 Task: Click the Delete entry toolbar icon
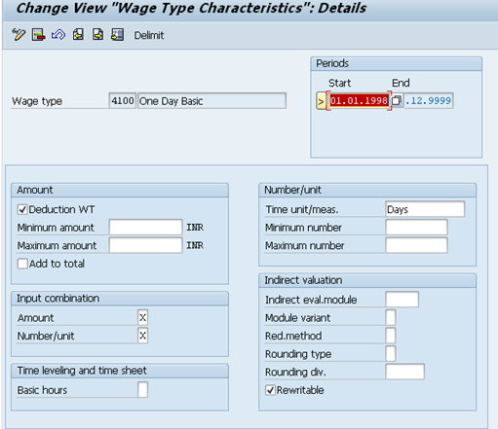click(38, 34)
